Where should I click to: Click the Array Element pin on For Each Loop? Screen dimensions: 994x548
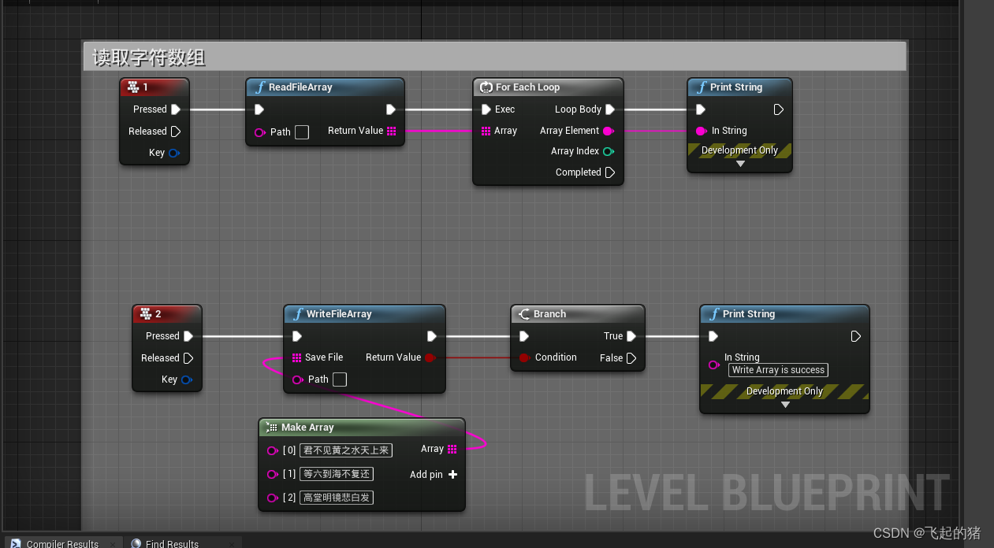click(x=608, y=131)
